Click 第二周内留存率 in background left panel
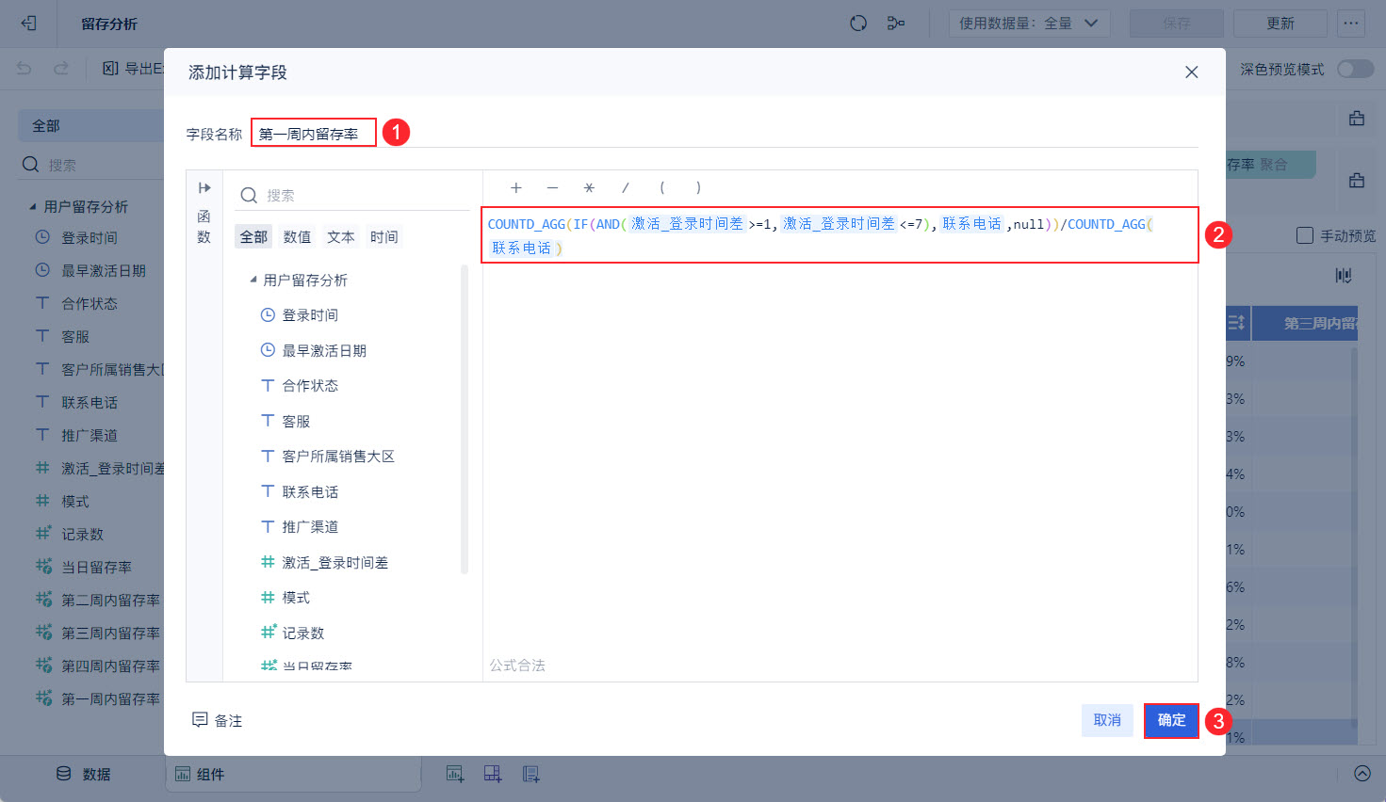1386x802 pixels. [110, 600]
